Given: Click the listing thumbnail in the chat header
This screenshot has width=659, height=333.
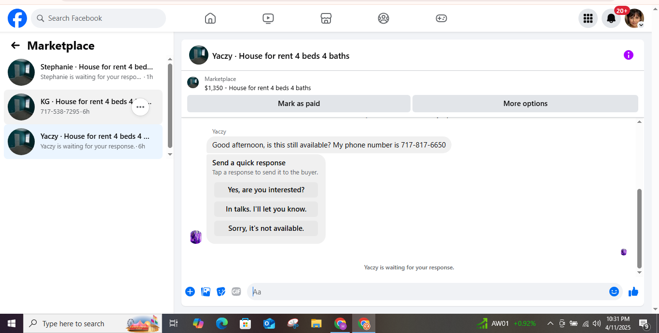Looking at the screenshot, I should 199,55.
